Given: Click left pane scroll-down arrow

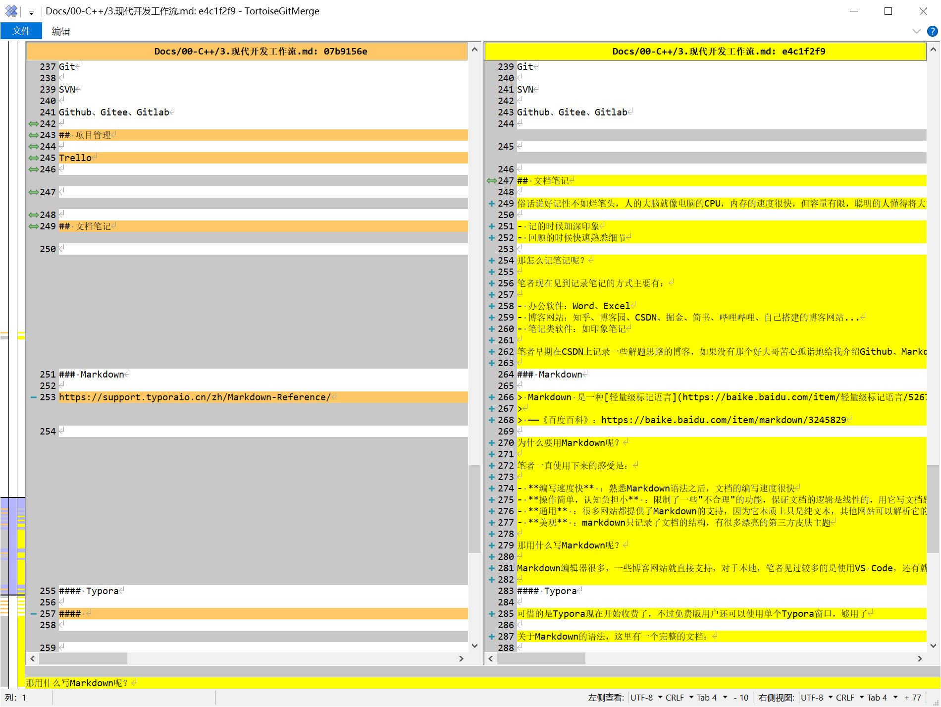Looking at the screenshot, I should [x=474, y=646].
